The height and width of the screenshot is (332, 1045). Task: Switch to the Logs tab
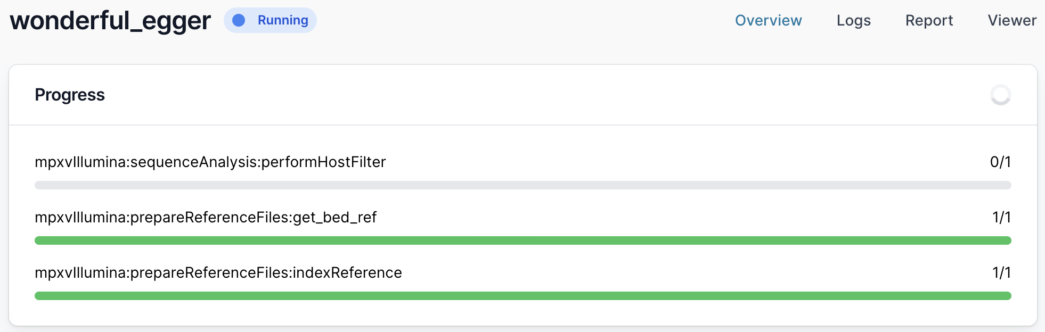(853, 20)
